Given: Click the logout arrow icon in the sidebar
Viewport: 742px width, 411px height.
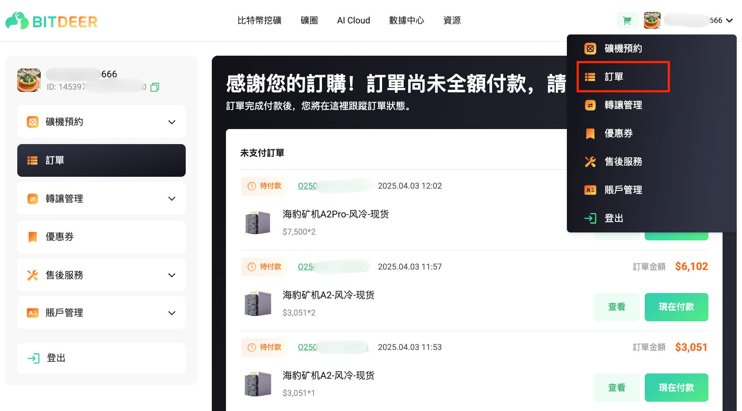Looking at the screenshot, I should (34, 358).
